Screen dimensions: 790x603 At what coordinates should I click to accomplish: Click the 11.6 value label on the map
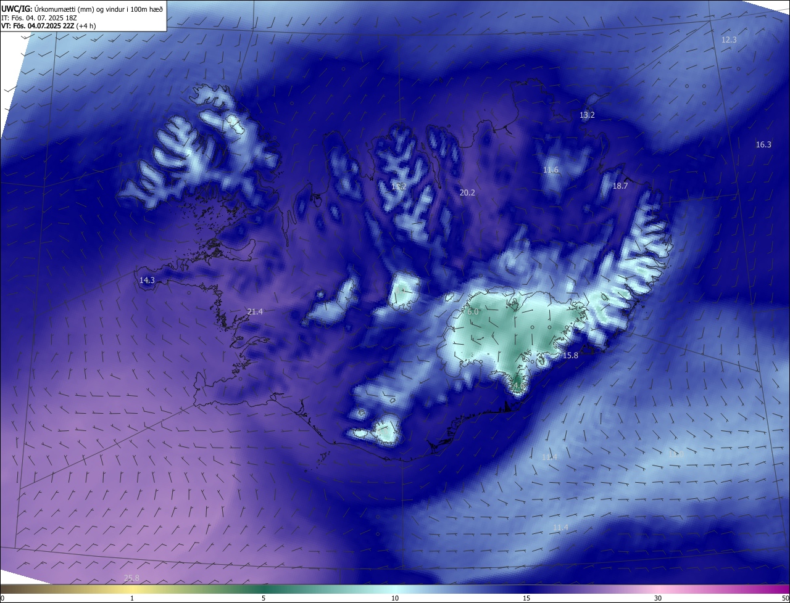[551, 170]
